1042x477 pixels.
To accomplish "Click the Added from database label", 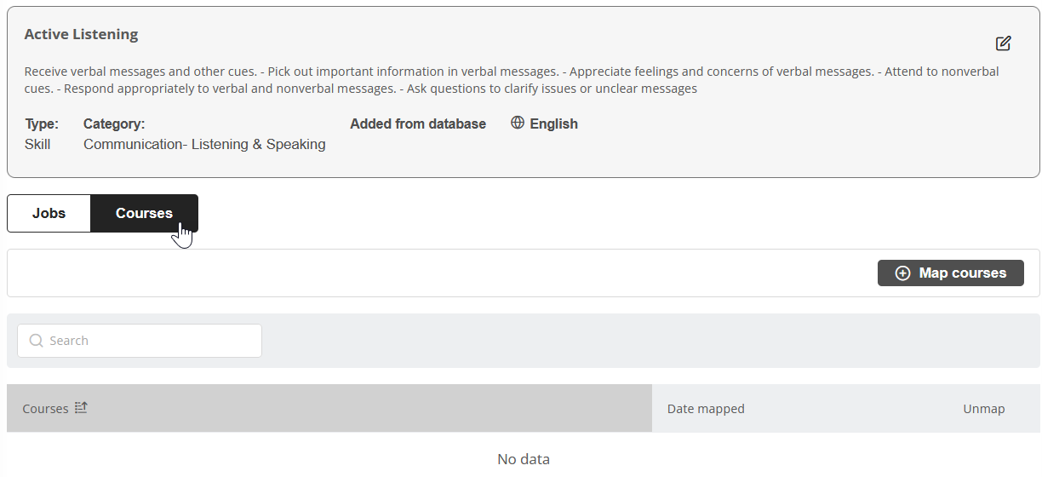I will (x=418, y=124).
